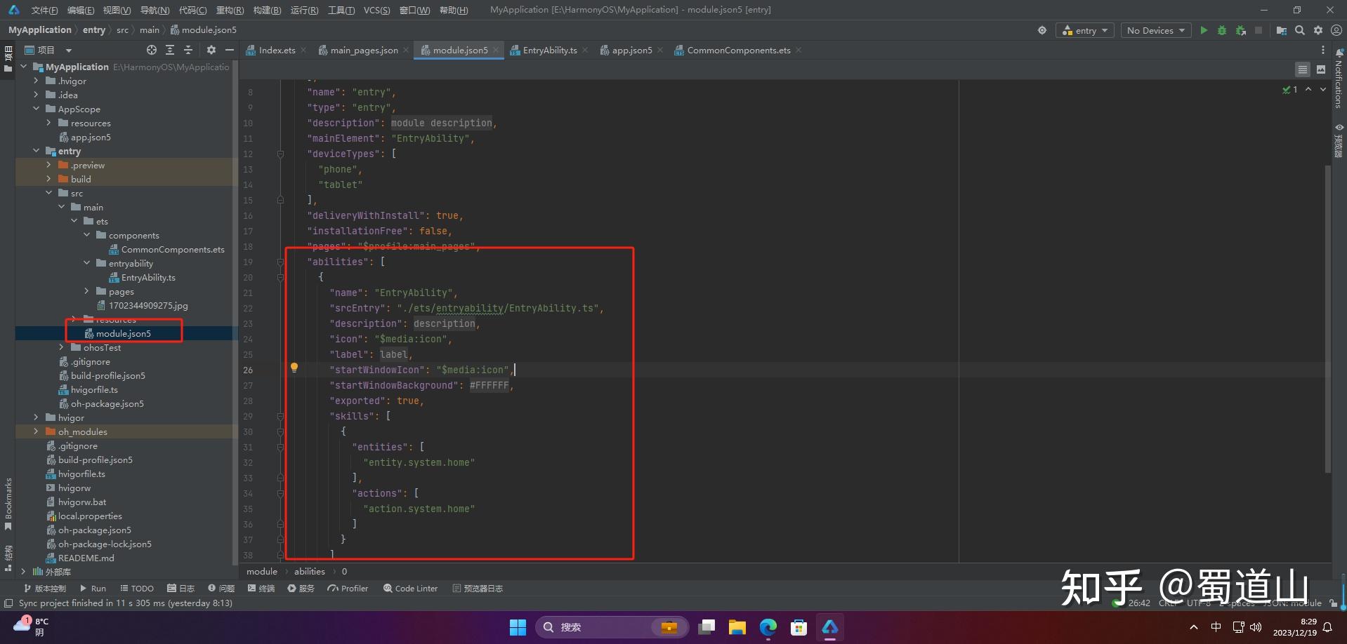Toggle the text-only editor view button
The height and width of the screenshot is (644, 1347).
tap(1303, 69)
